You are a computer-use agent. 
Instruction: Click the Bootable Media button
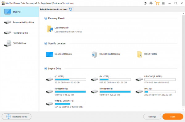pyautogui.click(x=17, y=116)
